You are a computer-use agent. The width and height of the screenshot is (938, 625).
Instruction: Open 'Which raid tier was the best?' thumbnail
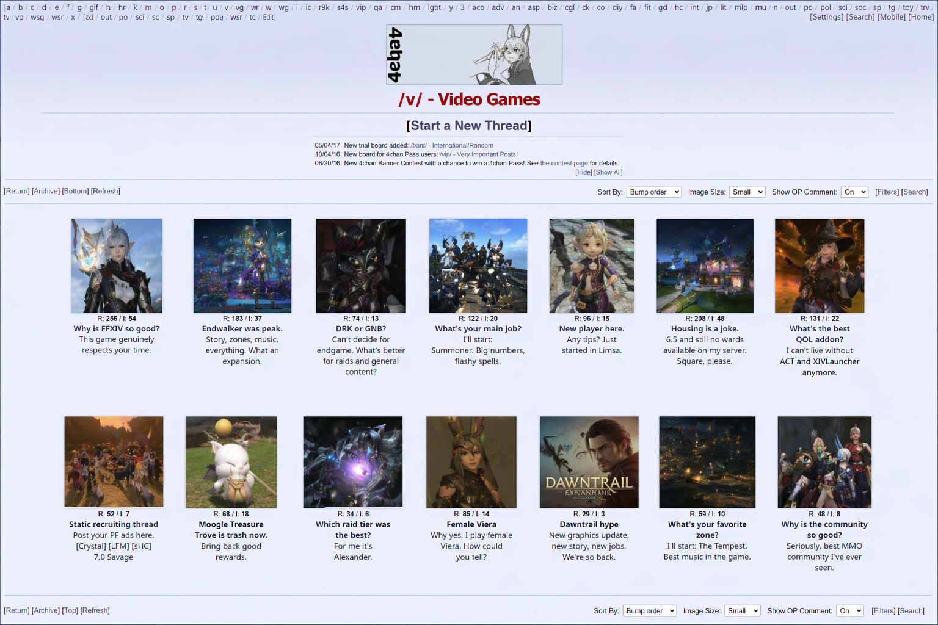point(353,462)
